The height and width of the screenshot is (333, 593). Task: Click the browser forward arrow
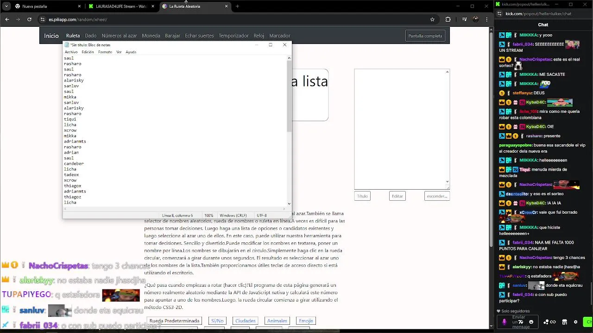18,19
